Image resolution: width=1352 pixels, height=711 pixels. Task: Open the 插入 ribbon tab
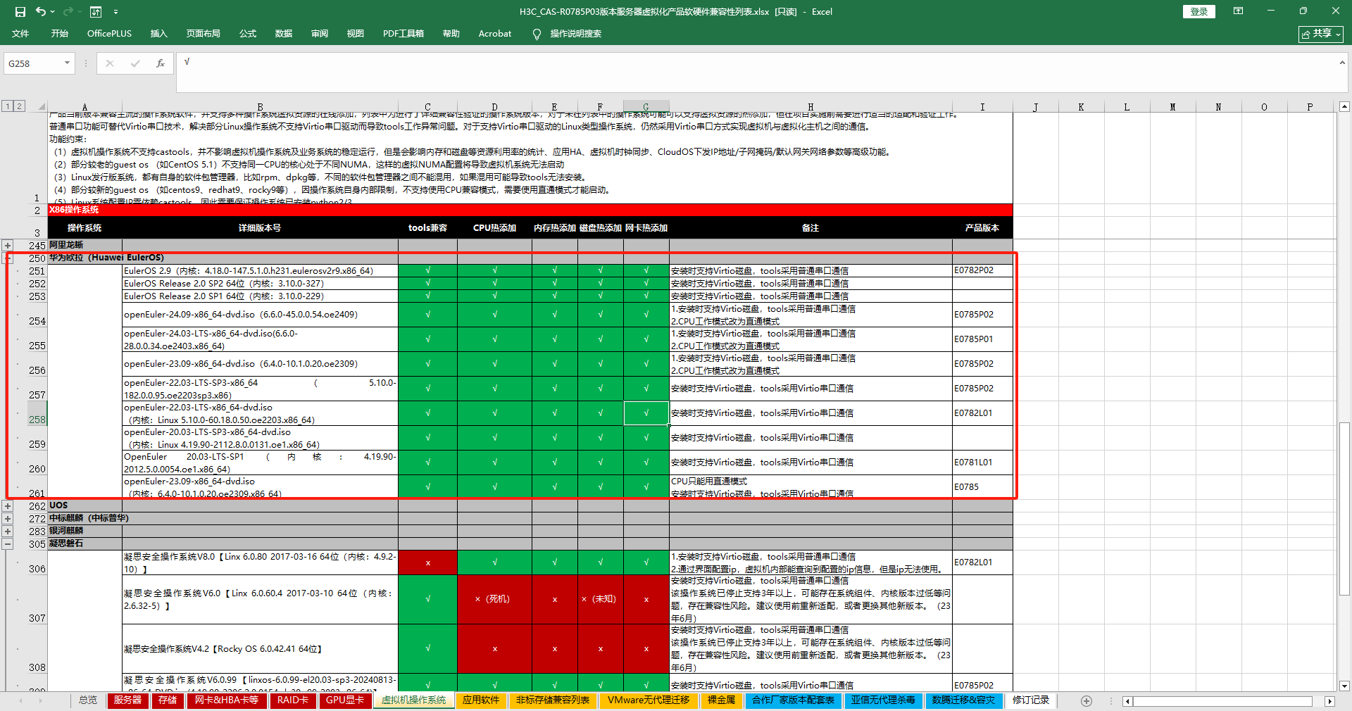click(x=158, y=34)
